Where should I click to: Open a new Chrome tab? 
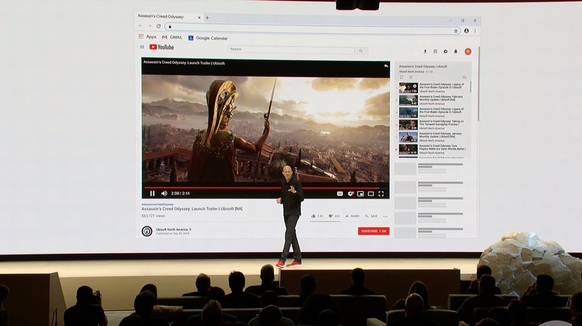point(207,17)
